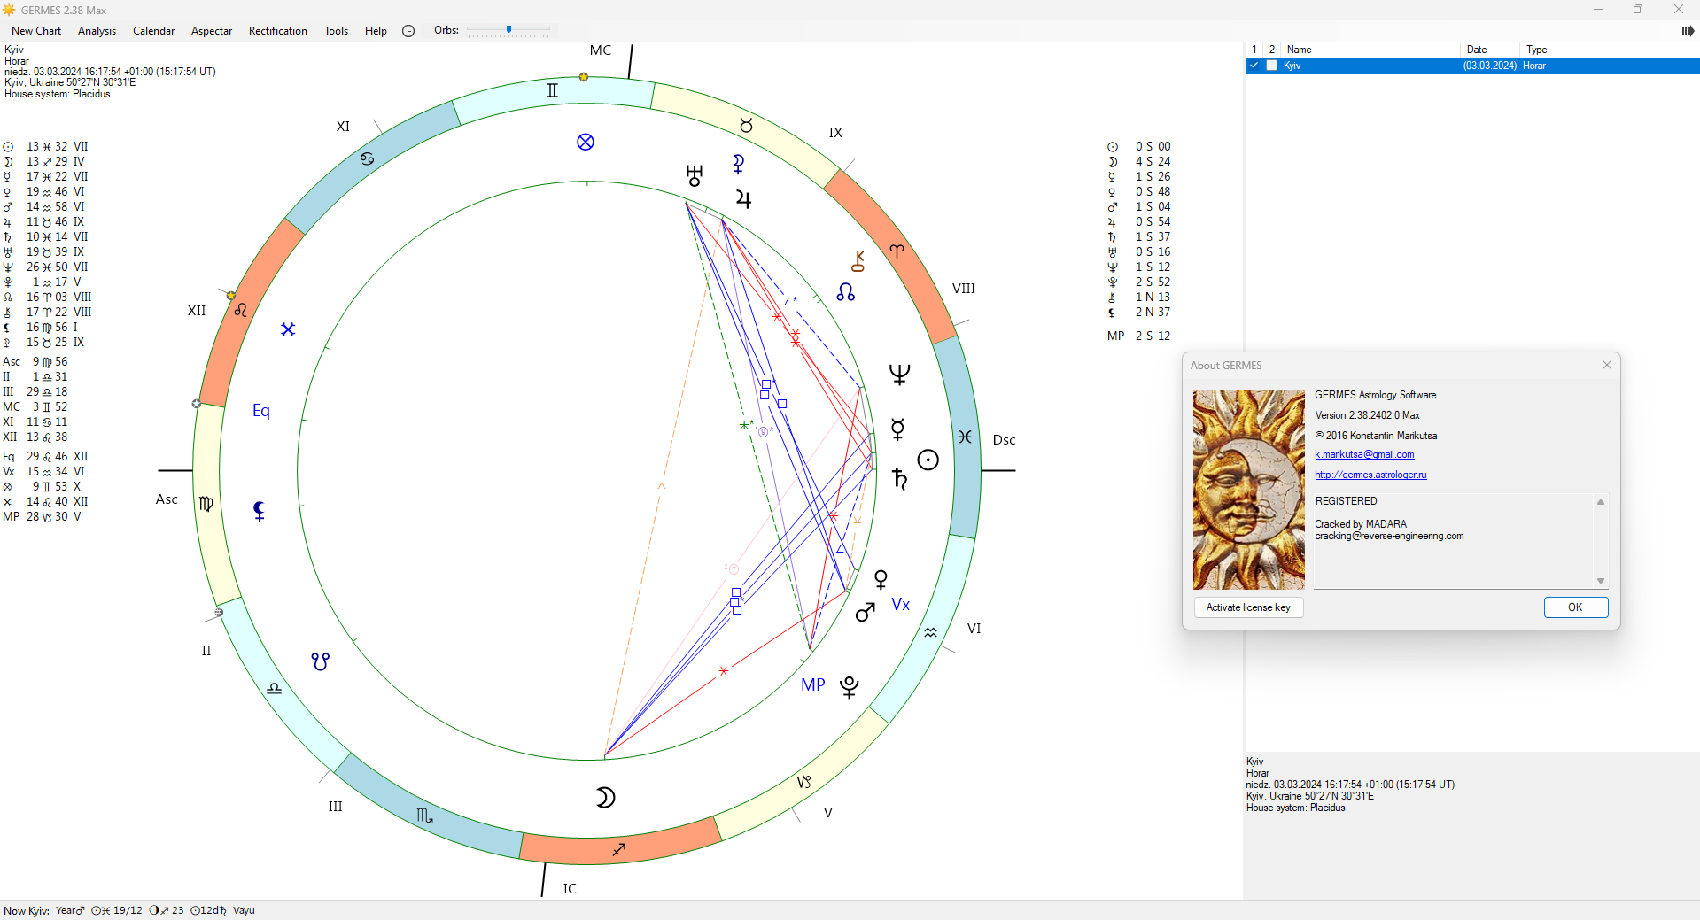
Task: Click the clock icon in the menu bar
Action: click(x=408, y=31)
